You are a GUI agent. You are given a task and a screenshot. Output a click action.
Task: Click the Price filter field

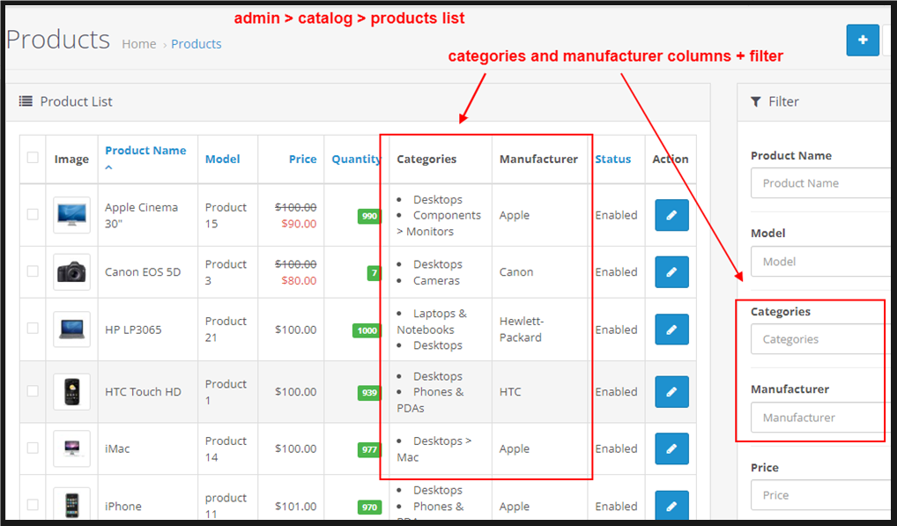point(819,494)
